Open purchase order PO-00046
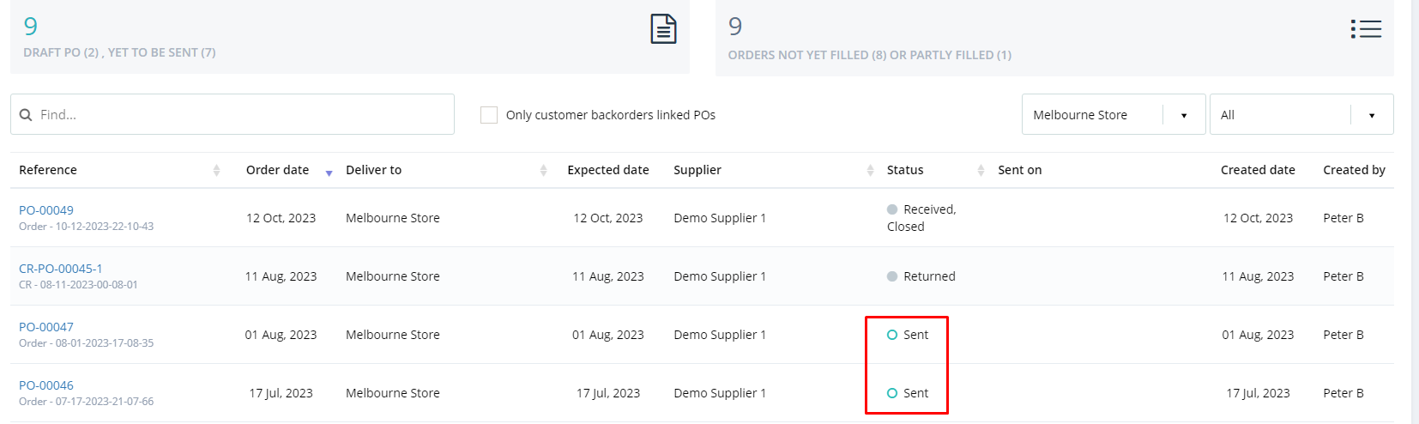 point(46,385)
